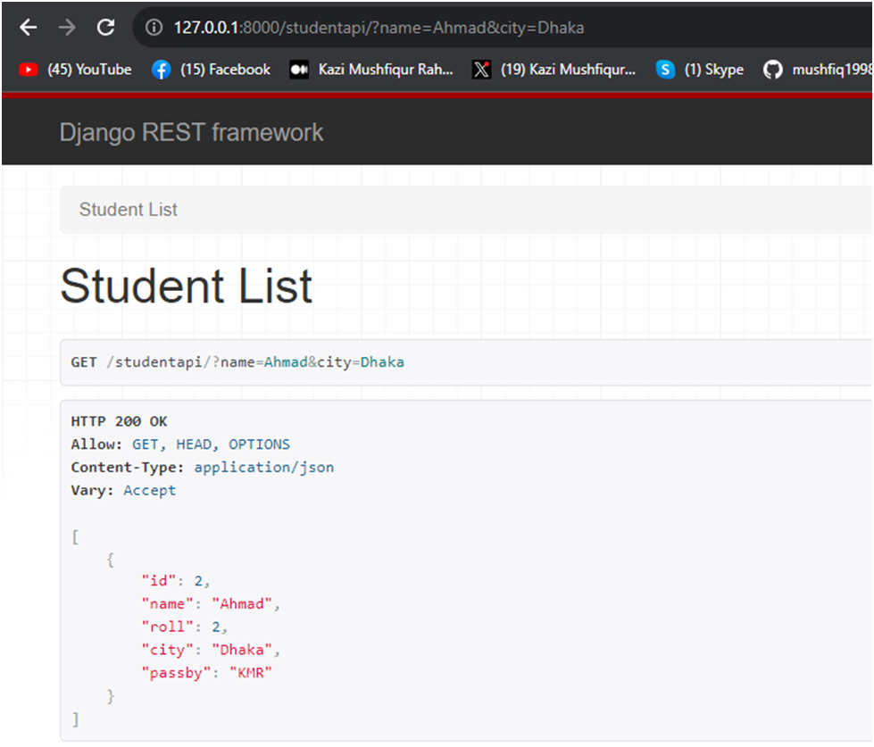
Task: Click the browser forward arrow
Action: point(67,28)
